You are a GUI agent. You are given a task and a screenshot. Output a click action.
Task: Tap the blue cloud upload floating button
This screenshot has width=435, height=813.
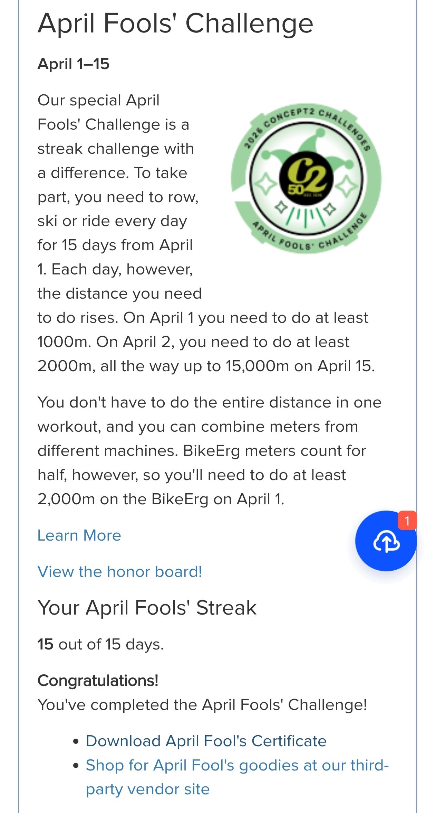click(x=386, y=541)
